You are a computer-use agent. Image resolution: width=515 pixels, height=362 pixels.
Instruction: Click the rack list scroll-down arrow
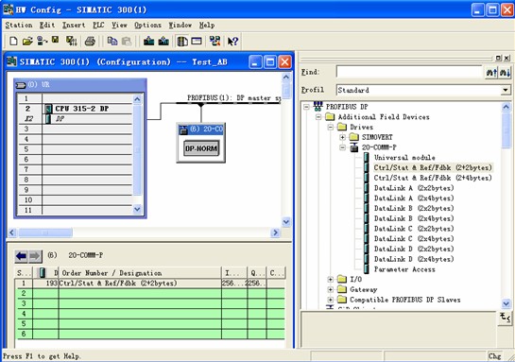coord(137,209)
